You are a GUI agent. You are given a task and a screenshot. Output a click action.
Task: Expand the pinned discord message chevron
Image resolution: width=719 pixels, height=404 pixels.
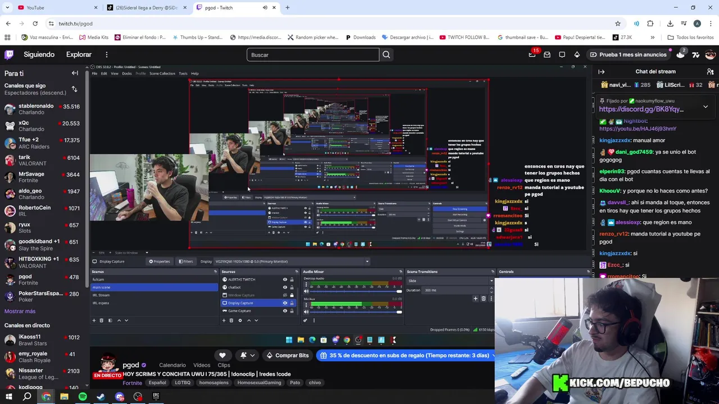point(706,106)
